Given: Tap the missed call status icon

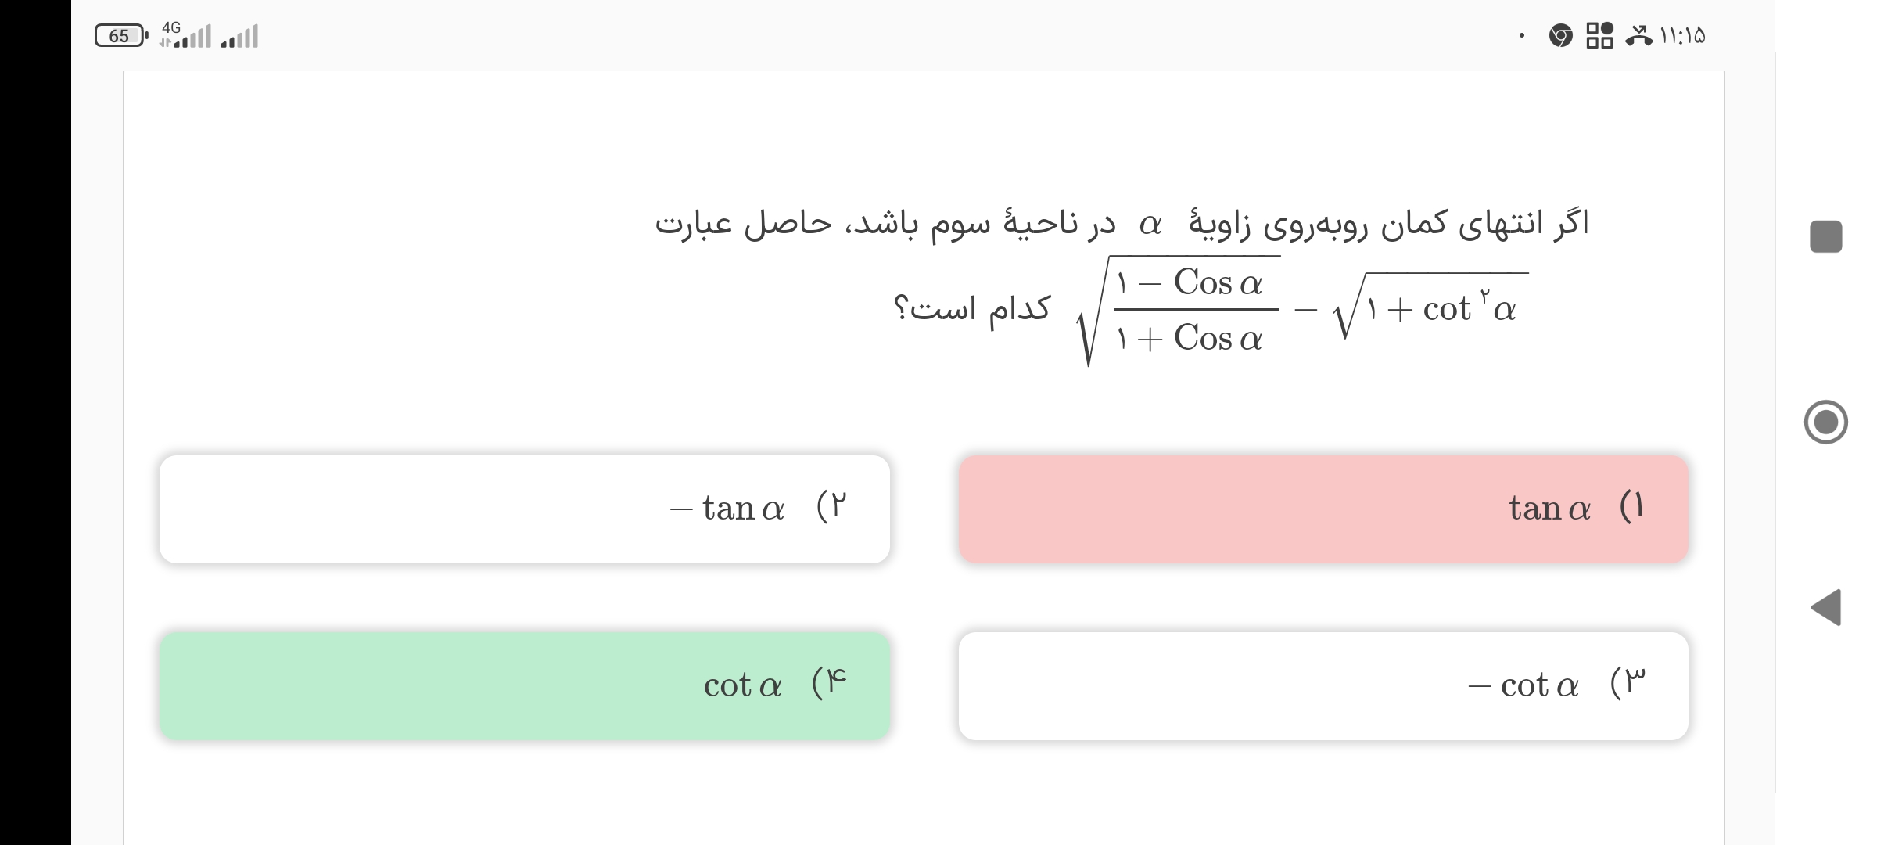Looking at the screenshot, I should coord(1638,36).
